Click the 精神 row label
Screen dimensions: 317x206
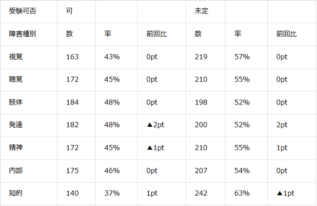tap(16, 148)
